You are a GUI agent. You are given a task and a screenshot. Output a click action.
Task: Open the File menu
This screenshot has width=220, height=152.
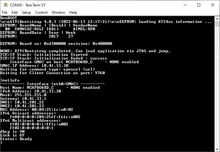5,13
